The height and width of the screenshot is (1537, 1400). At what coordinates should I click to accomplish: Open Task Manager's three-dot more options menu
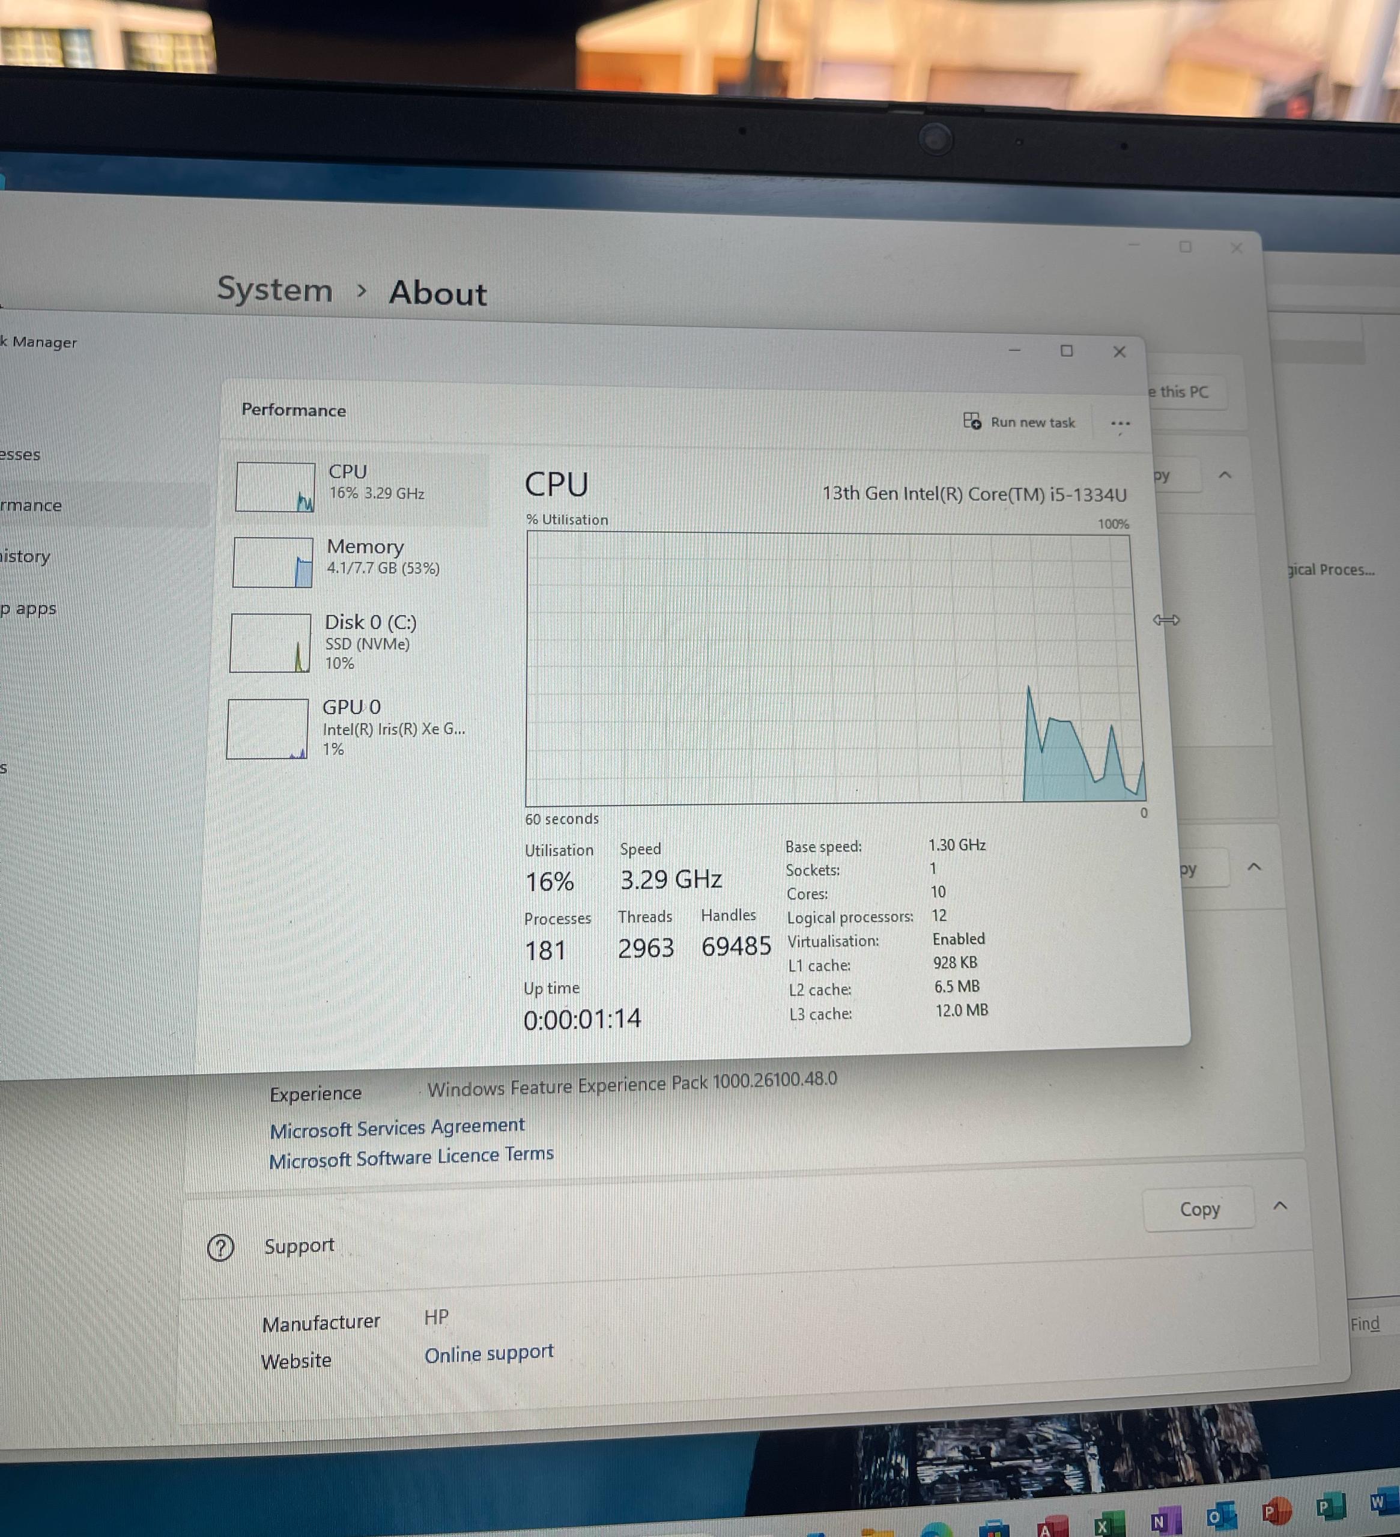click(x=1120, y=423)
